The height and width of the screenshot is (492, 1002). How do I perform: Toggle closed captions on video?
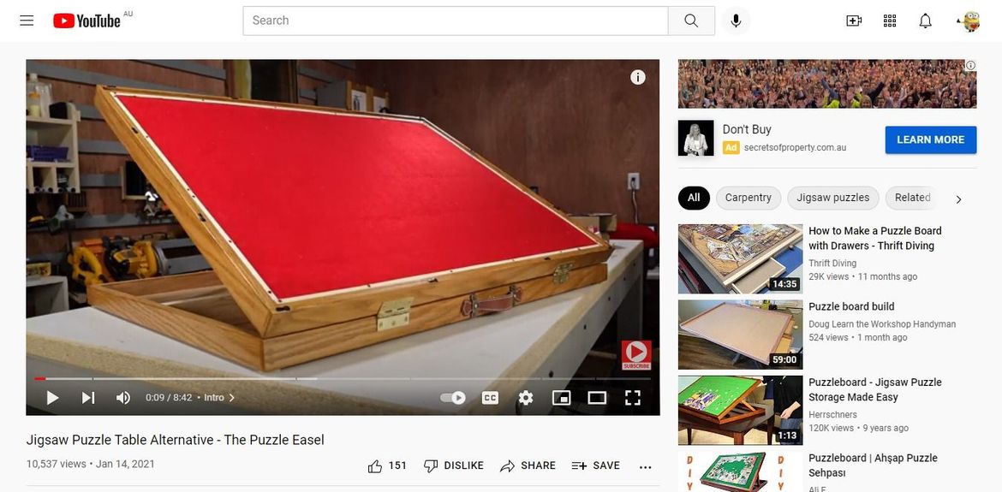[x=490, y=398]
